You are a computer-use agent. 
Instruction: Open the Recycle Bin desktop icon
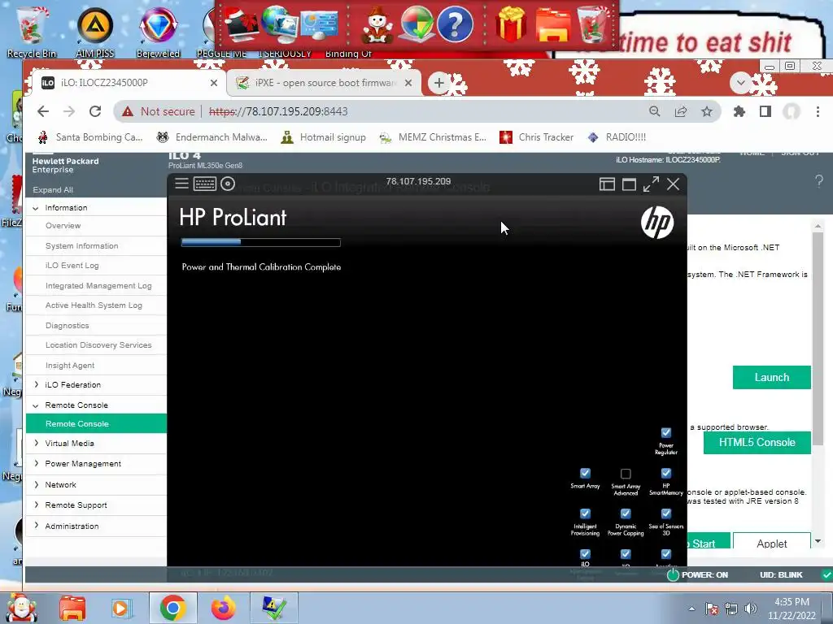(x=32, y=32)
